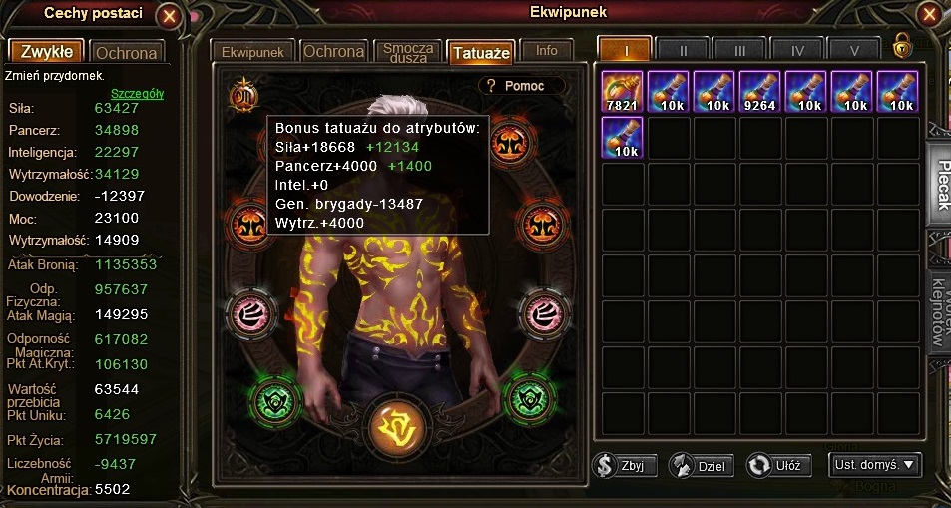Select the purple potion labeled 9264
The image size is (951, 508).
point(759,92)
